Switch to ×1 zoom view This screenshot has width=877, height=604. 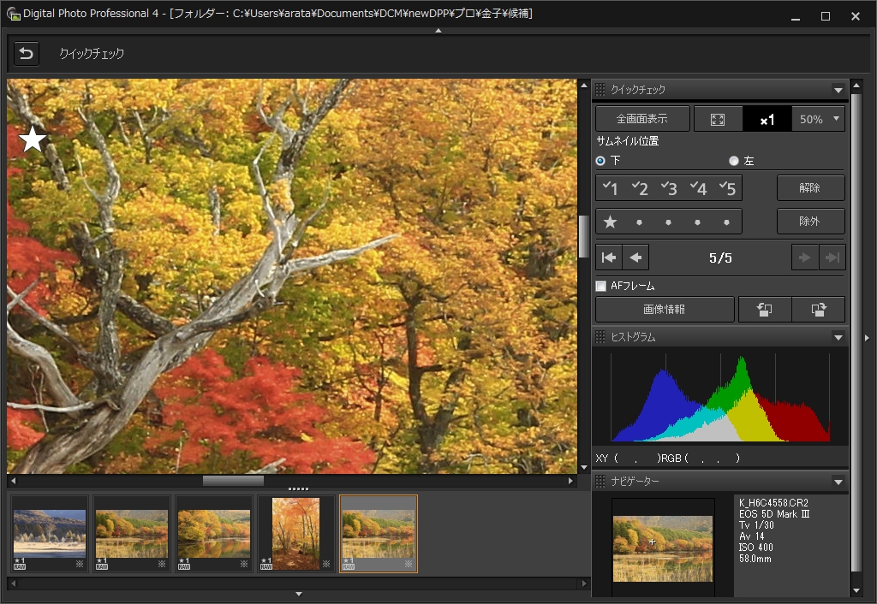point(767,118)
